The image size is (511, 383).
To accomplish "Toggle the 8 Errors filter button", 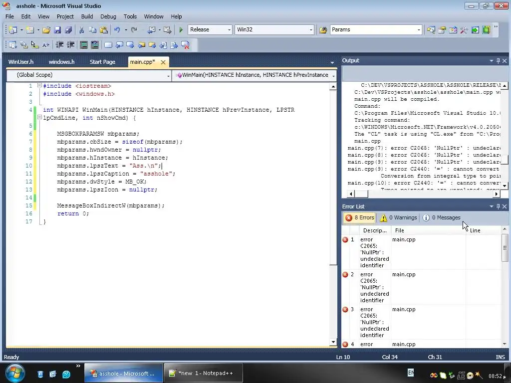I will pyautogui.click(x=359, y=217).
